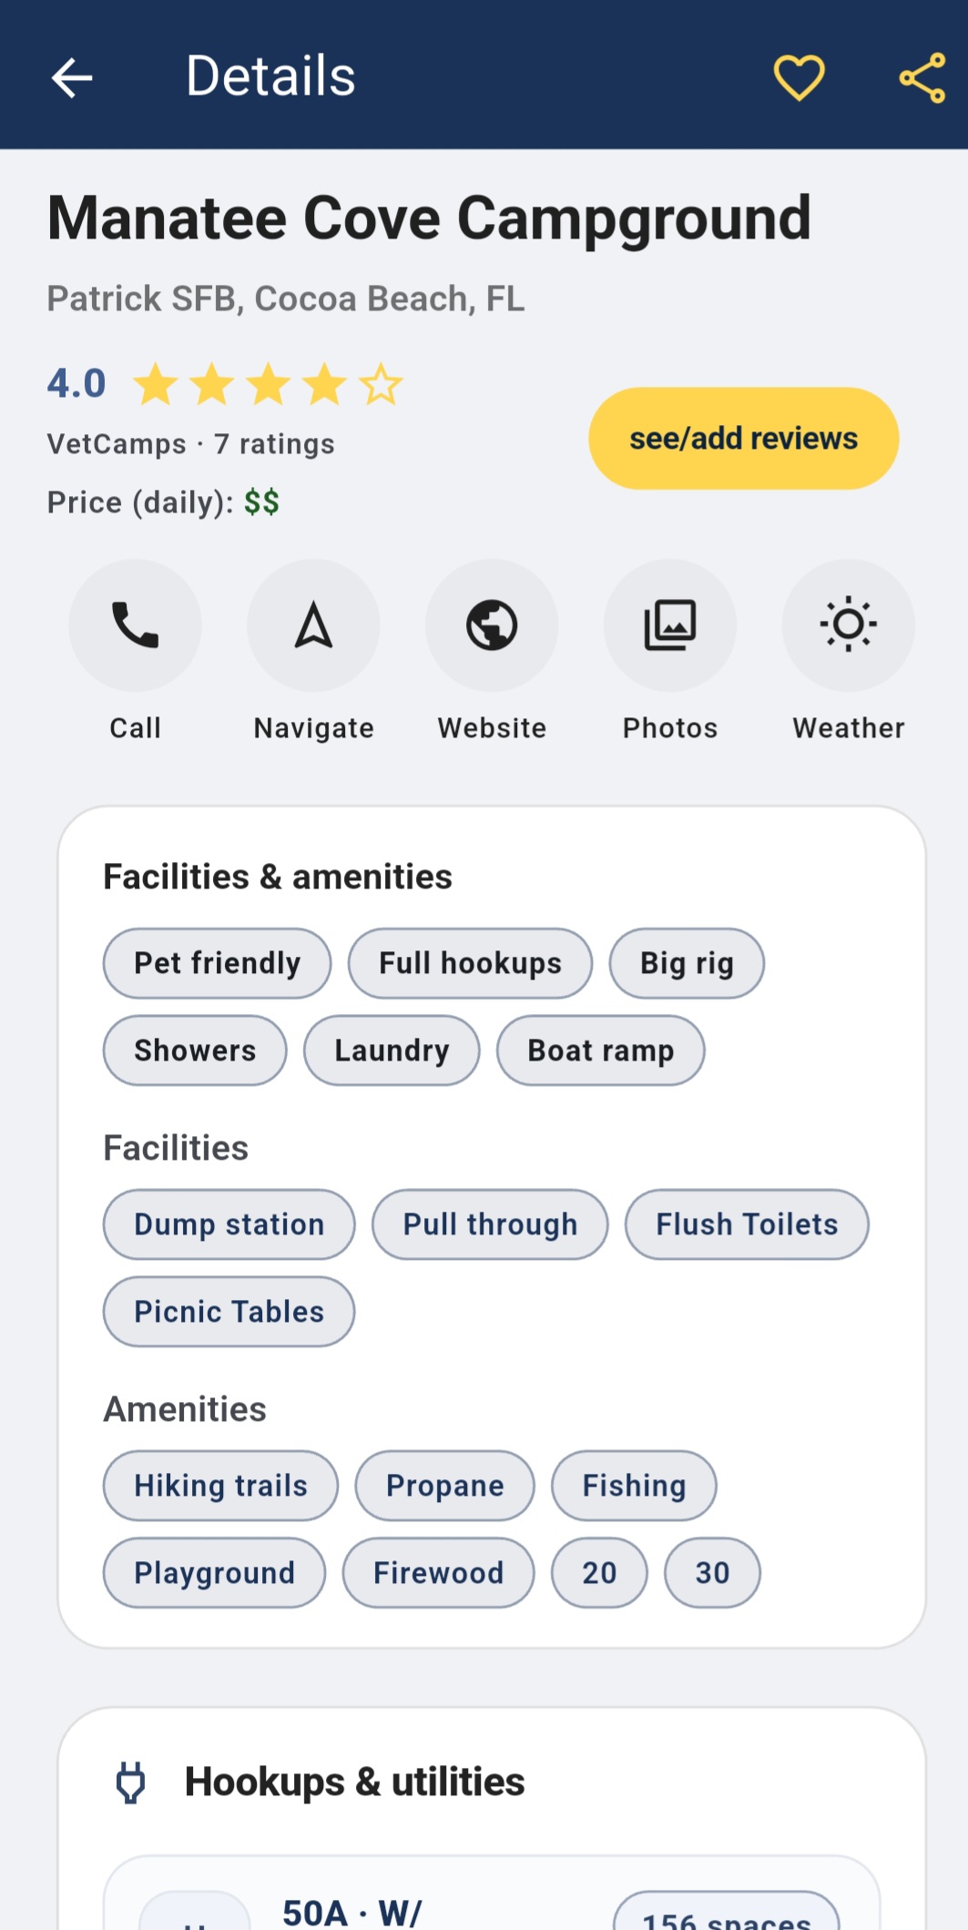Tap the Dump station facility chip
Screen dimensions: 968x1930
click(x=229, y=1224)
